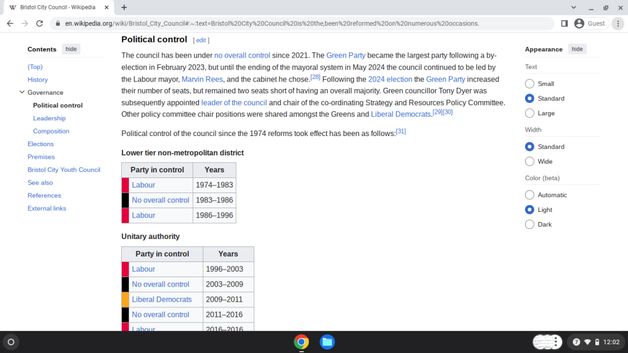The height and width of the screenshot is (353, 628).
Task: Open No overall control 2011–2016 link
Action: click(x=161, y=315)
